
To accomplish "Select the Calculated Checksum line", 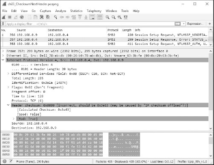I will point(44,110).
